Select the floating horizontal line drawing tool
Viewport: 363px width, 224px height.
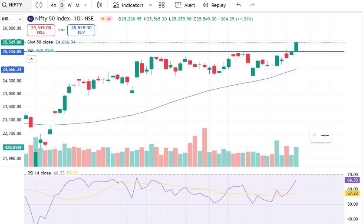tap(325, 135)
